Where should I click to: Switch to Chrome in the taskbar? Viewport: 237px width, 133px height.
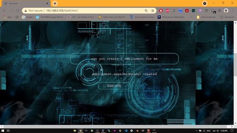coord(80,130)
